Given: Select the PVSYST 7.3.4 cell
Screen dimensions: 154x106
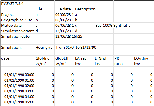Looking at the screenshot, I should pyautogui.click(x=18, y=4).
